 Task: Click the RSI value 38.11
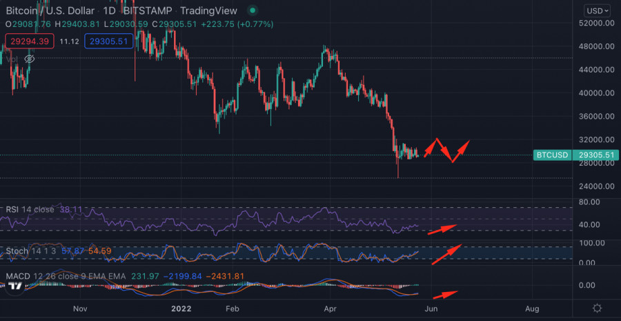pos(71,209)
